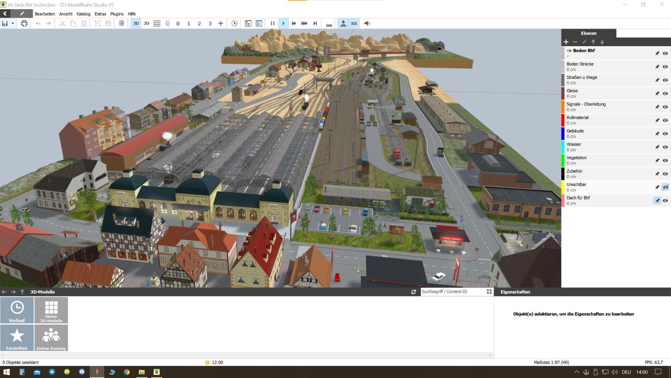
Task: Click the blue Gebäude layer color swatch
Action: point(563,134)
